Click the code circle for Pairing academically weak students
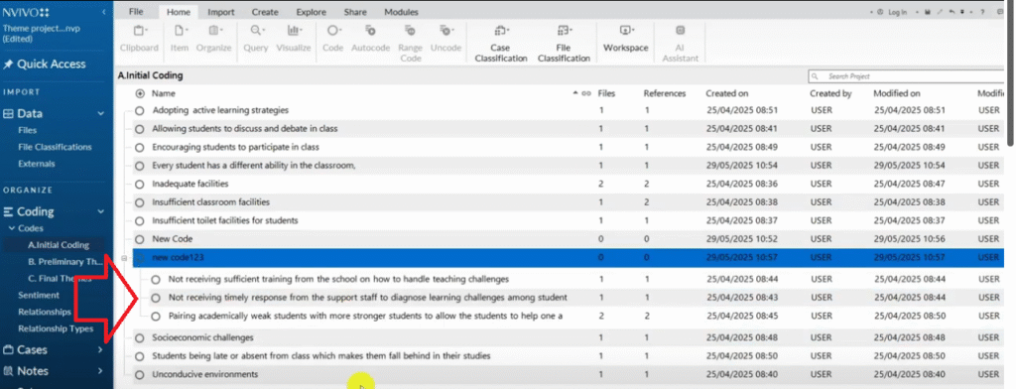Screen dimensions: 1016x389 tap(156, 317)
